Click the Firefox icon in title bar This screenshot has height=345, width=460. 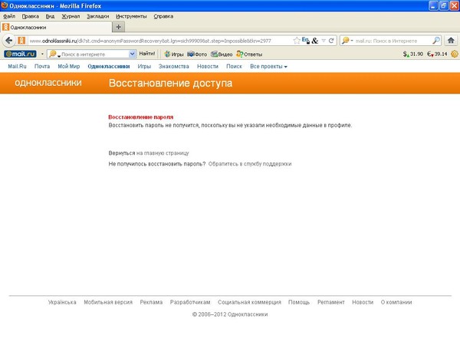point(5,5)
